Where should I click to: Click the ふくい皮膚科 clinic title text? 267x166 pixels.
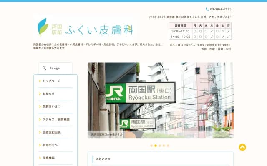click(99, 28)
